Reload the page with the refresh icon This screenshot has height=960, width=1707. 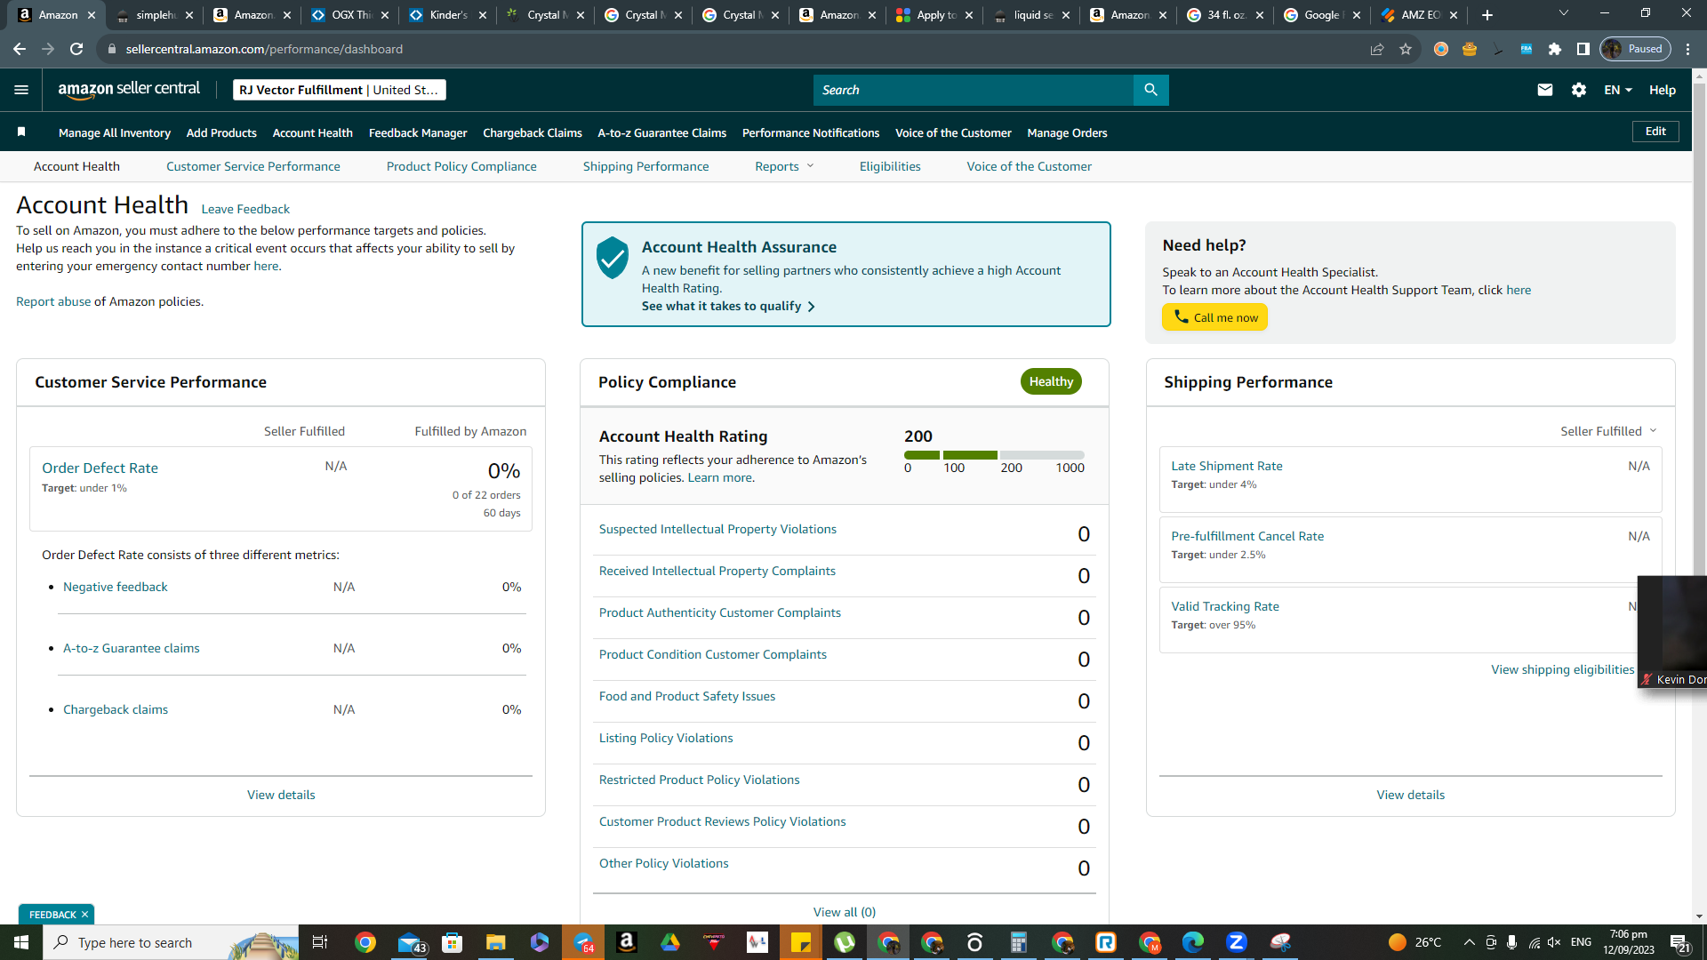click(76, 49)
